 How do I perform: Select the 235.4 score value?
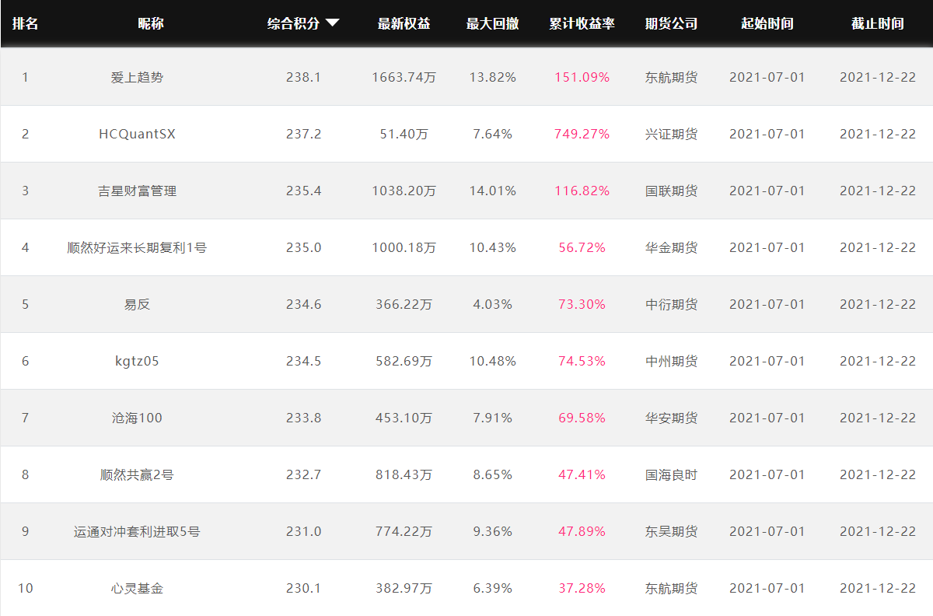pyautogui.click(x=303, y=191)
